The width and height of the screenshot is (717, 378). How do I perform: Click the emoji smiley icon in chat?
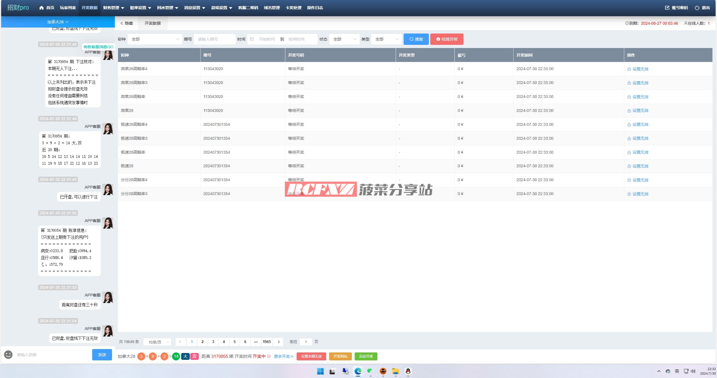pos(8,354)
